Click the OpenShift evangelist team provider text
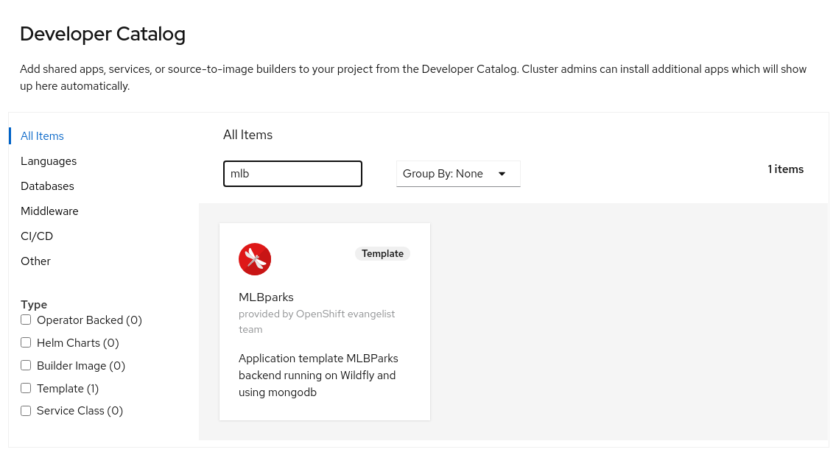 pos(317,321)
